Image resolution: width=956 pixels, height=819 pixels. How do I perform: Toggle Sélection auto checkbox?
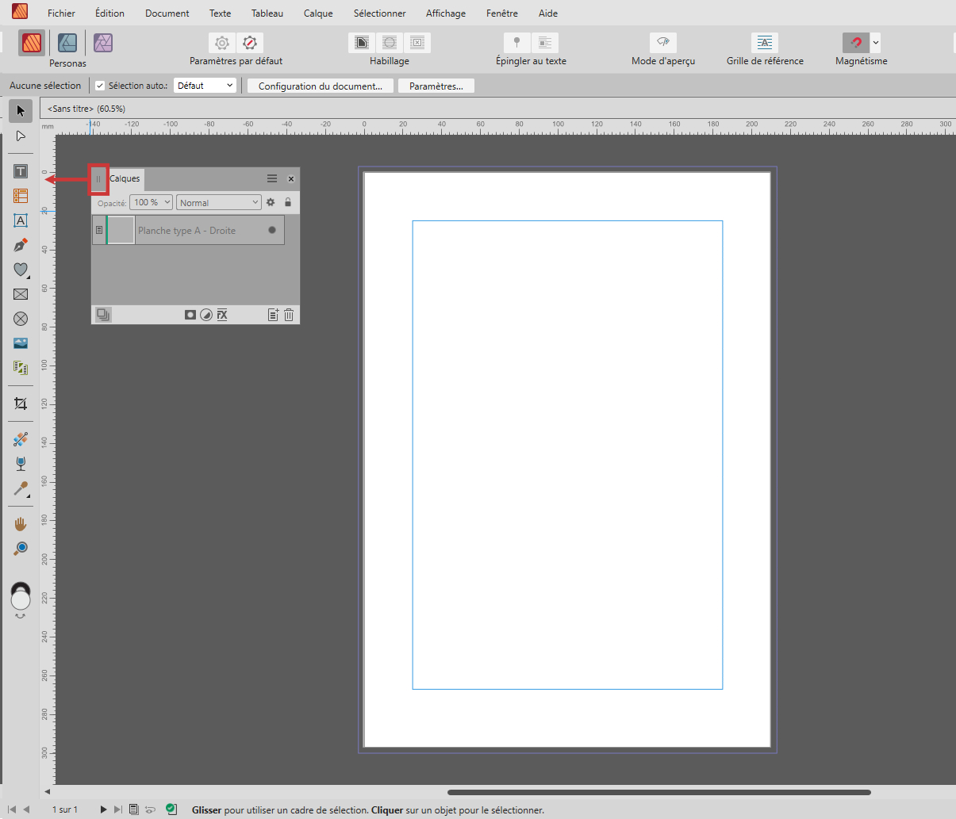(x=100, y=86)
